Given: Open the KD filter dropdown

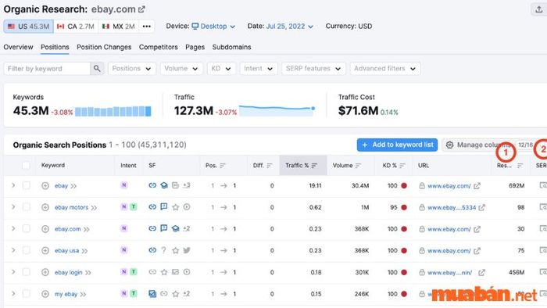Looking at the screenshot, I should (221, 68).
